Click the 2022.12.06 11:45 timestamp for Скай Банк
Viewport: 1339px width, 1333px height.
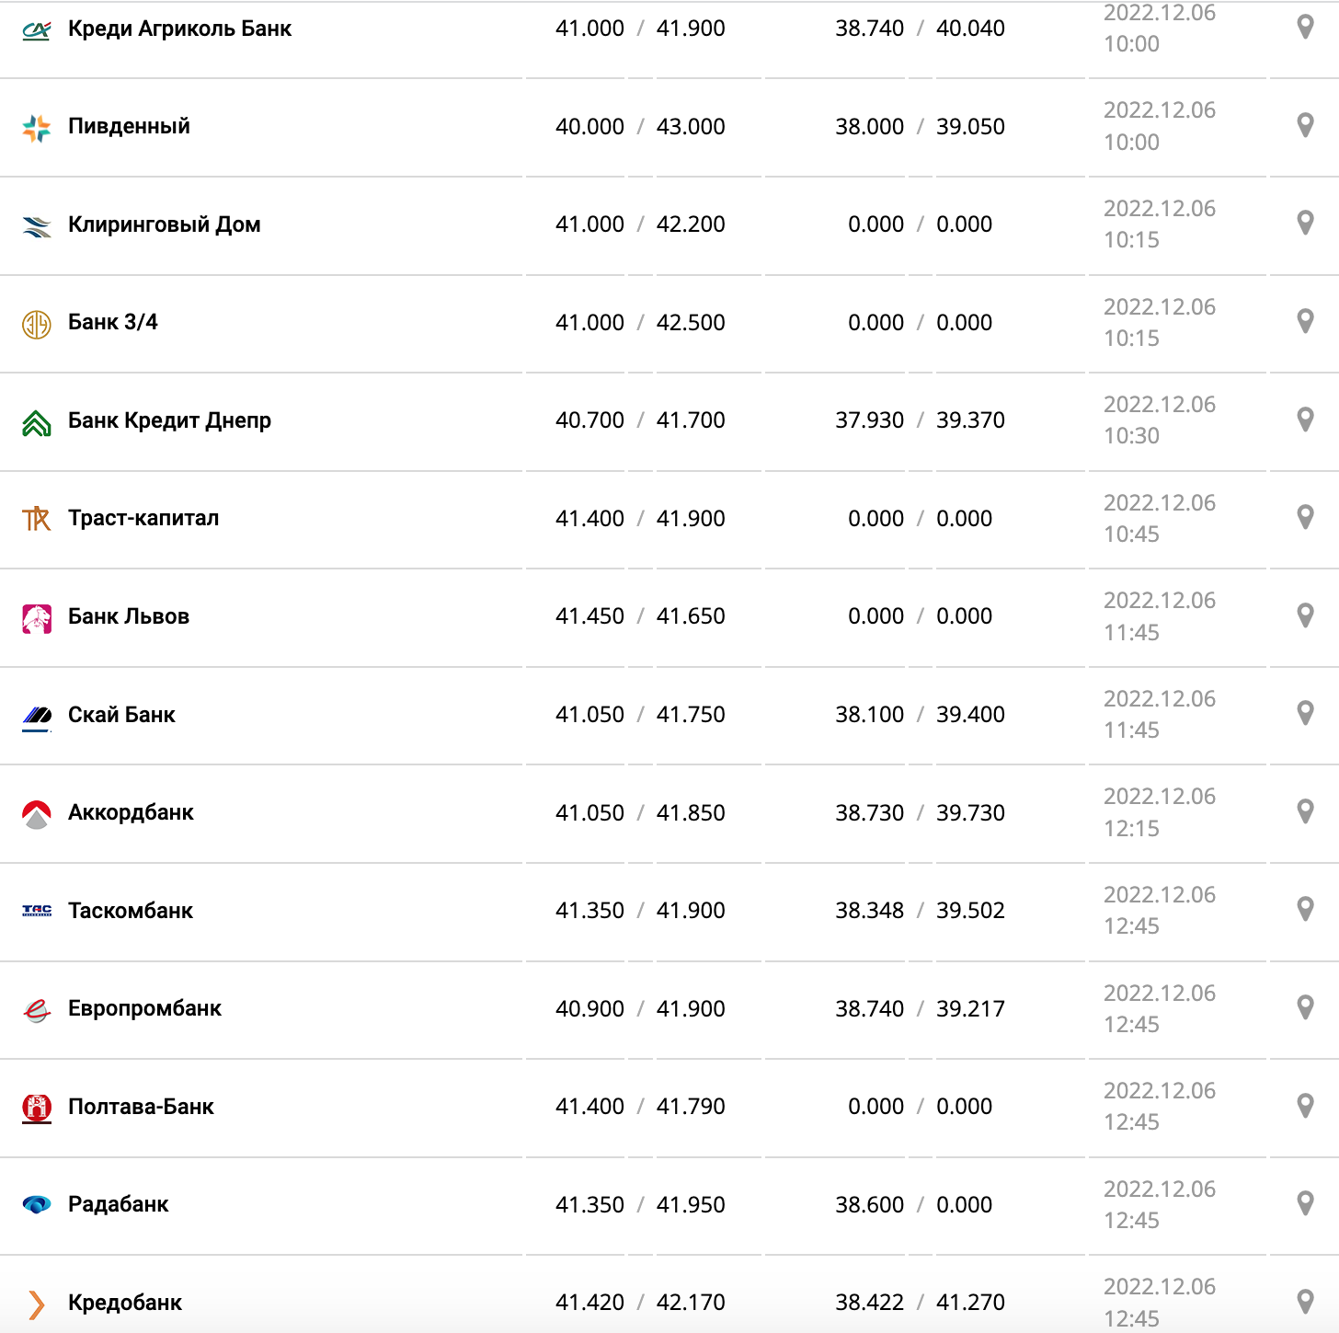tap(1159, 715)
